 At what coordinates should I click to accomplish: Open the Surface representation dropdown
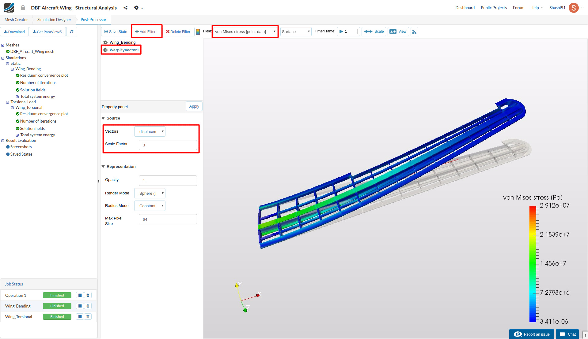point(296,31)
